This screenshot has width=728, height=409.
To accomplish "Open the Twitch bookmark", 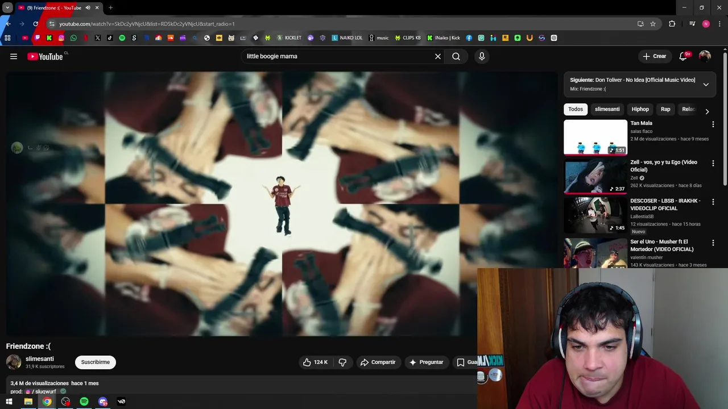I will 37,38.
